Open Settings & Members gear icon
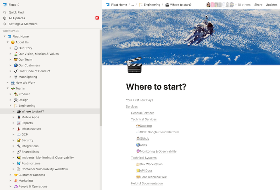 tap(5, 24)
